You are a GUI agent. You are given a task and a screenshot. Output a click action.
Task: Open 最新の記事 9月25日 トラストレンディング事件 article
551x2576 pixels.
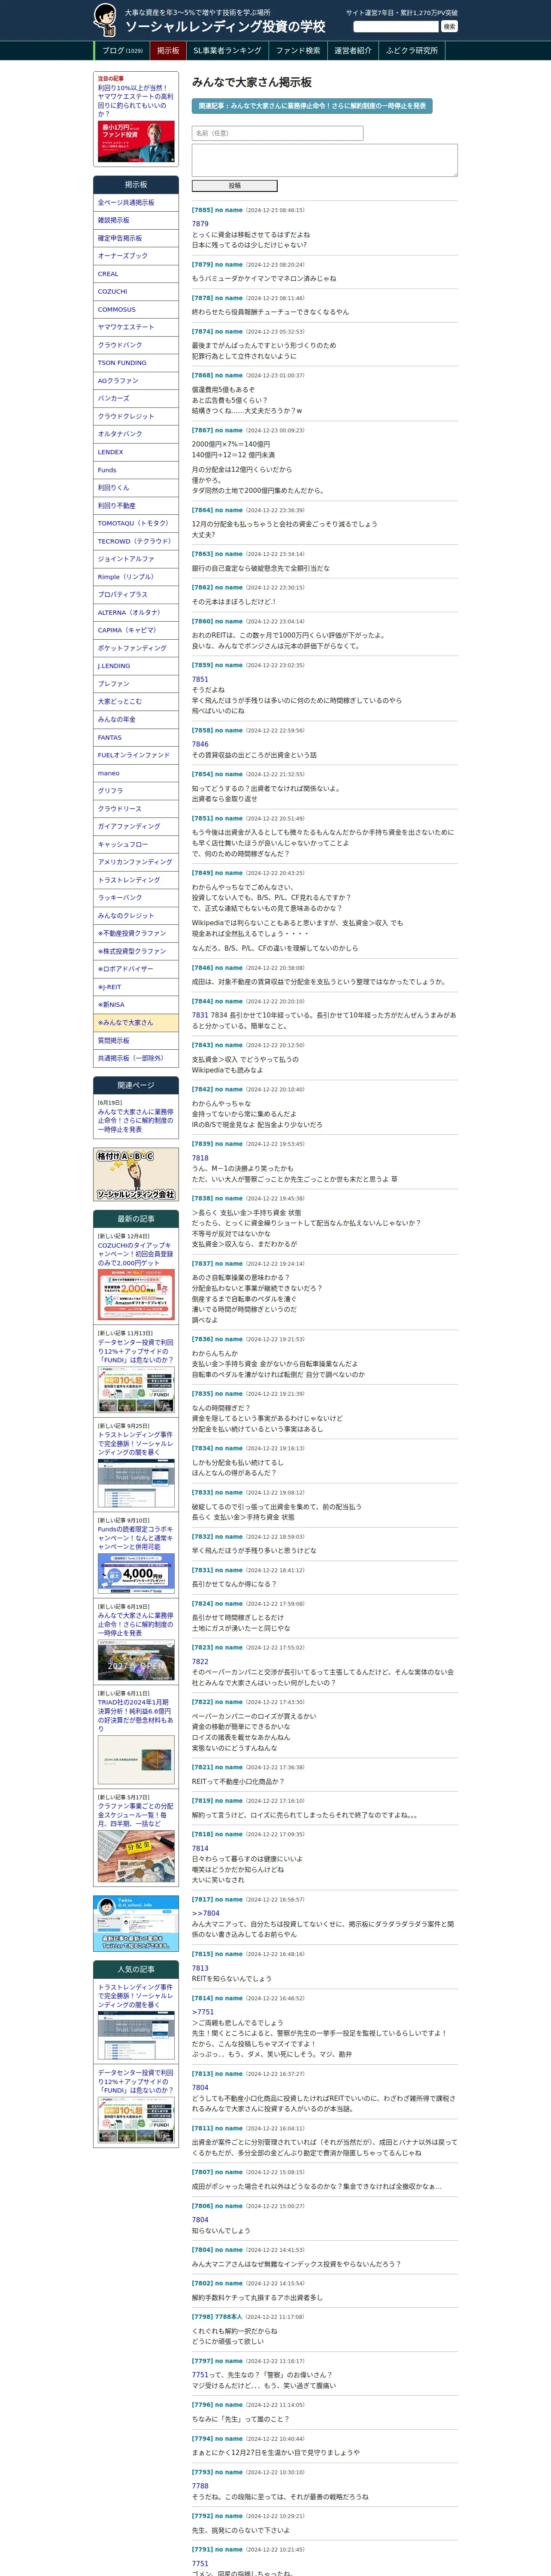(135, 1444)
